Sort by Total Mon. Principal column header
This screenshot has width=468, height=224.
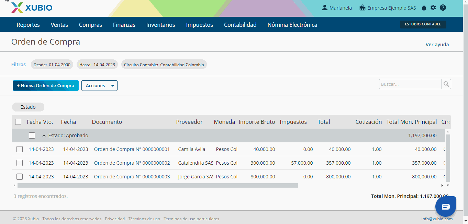(x=412, y=122)
